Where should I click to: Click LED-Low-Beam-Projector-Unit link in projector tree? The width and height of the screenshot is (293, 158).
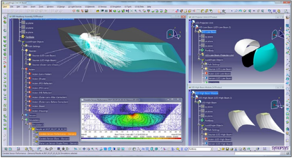(219, 55)
